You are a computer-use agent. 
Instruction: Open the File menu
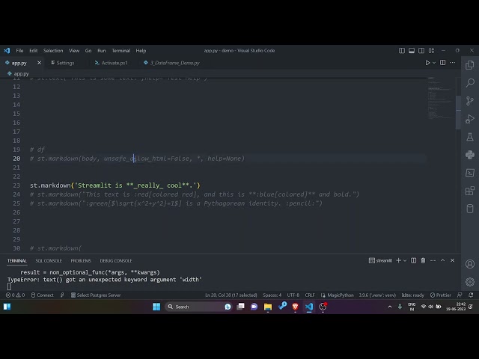(x=19, y=51)
